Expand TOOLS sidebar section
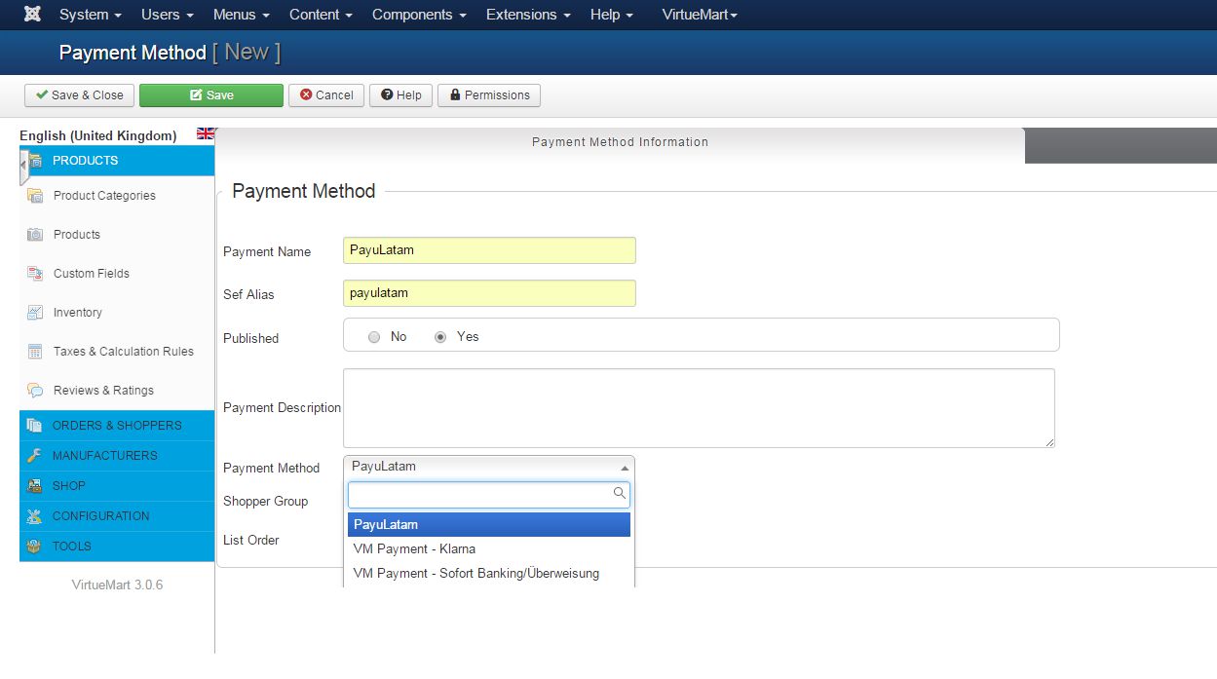The height and width of the screenshot is (679, 1217). tap(117, 547)
